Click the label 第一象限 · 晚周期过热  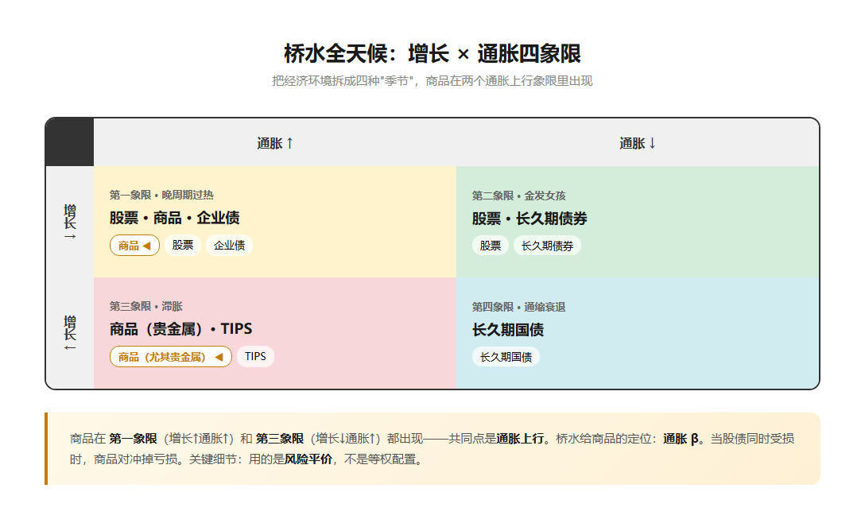pos(161,195)
